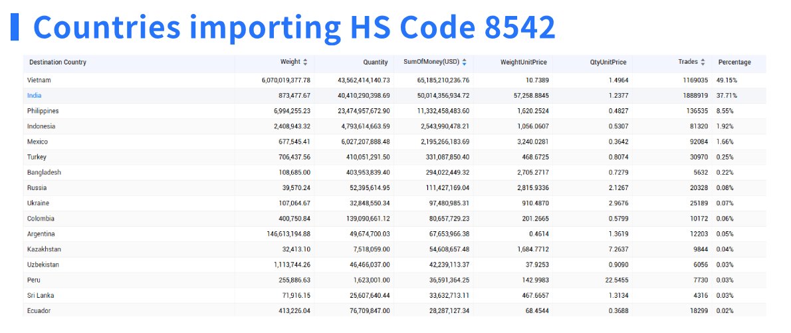Image resolution: width=791 pixels, height=333 pixels.
Task: Select the Bangladesh row name
Action: tap(44, 173)
